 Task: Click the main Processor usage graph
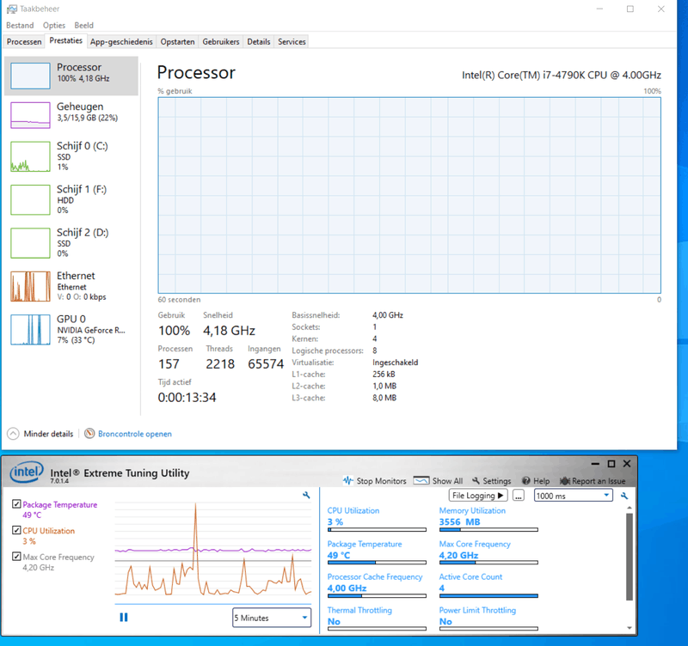pyautogui.click(x=409, y=196)
